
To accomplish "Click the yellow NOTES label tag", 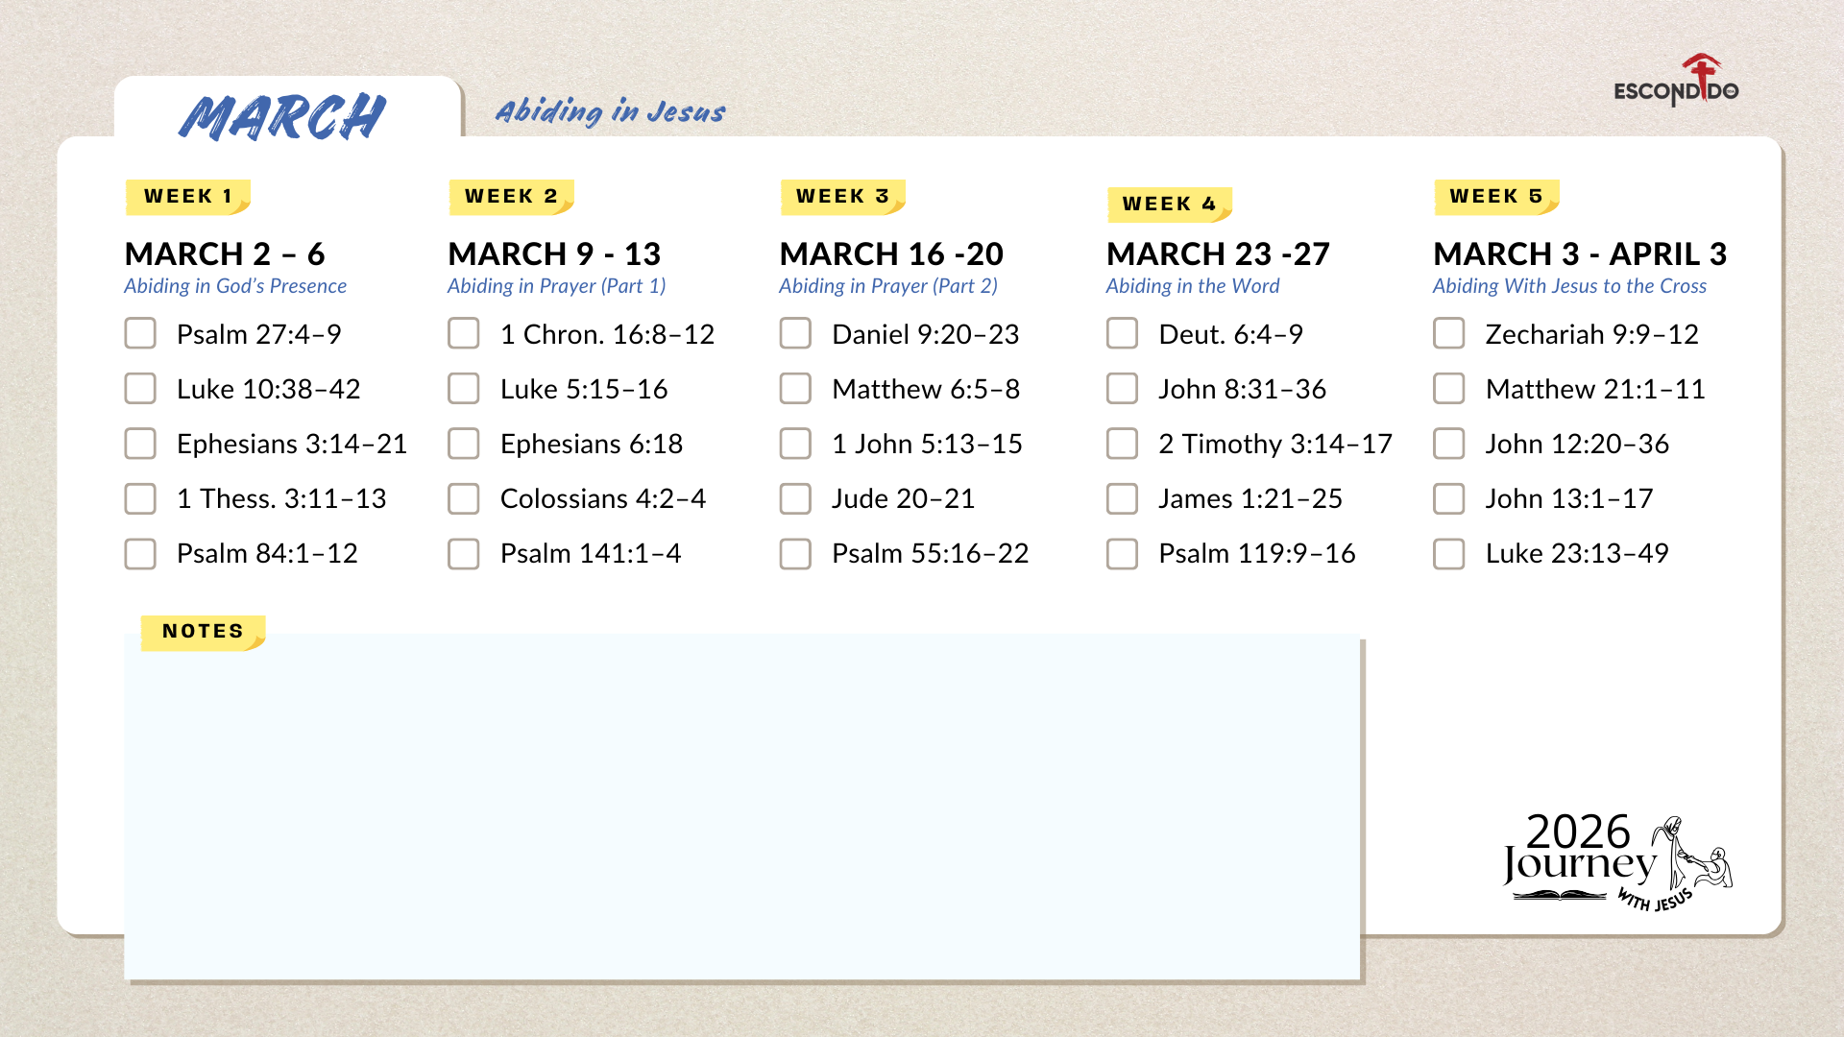I will pos(203,632).
